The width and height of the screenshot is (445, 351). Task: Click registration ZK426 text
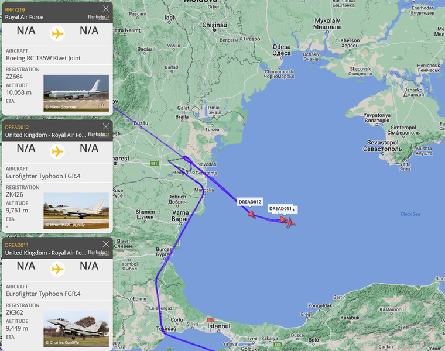[x=15, y=194]
